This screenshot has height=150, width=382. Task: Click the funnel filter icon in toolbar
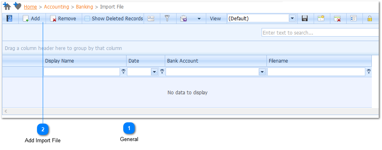(167, 19)
